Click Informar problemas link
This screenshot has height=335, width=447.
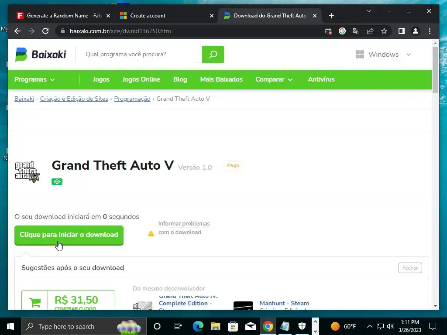(184, 224)
